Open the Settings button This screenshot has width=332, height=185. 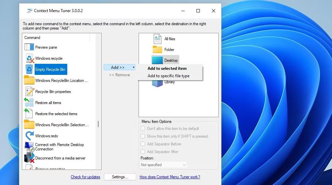pyautogui.click(x=120, y=177)
